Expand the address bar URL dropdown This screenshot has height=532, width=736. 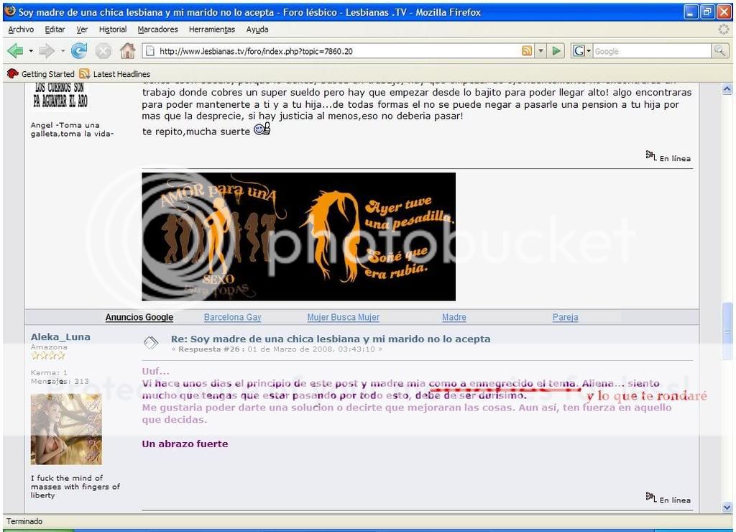click(x=541, y=51)
